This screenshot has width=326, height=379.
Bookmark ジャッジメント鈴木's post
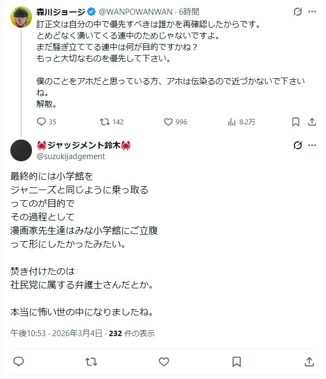[236, 361]
